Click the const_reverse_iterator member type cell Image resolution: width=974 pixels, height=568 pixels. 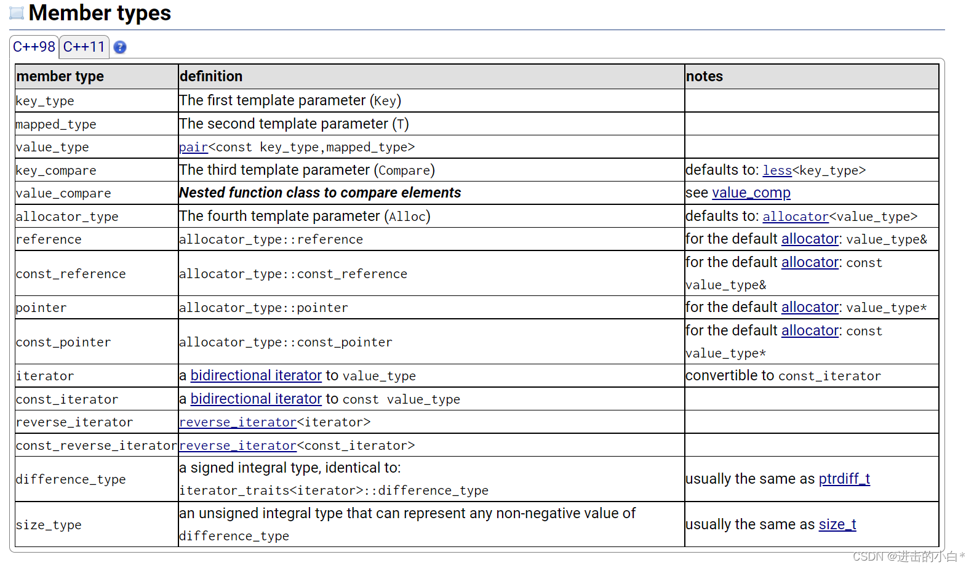point(97,446)
